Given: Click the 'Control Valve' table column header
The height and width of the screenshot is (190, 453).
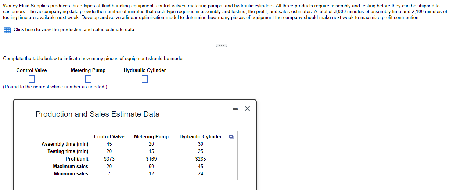Looking at the screenshot, I should [109, 137].
